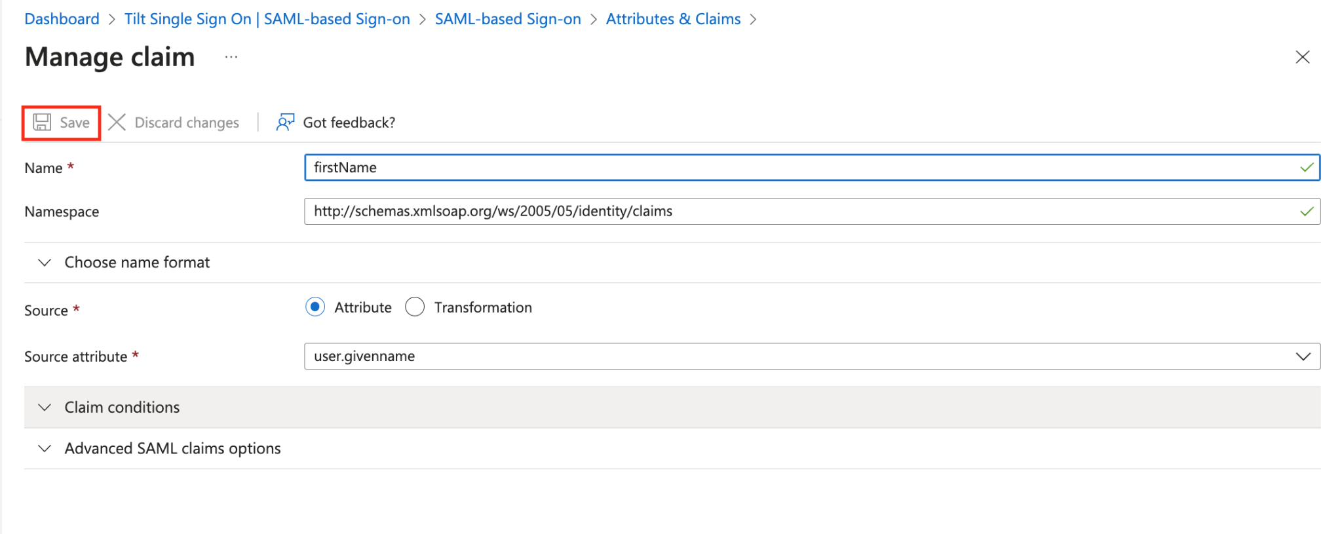Click the Discard changes X icon

[x=117, y=123]
